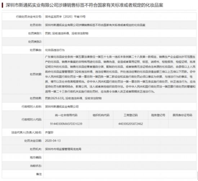
Task: Select the registration number 440300205872462
Action: pyautogui.click(x=131, y=124)
